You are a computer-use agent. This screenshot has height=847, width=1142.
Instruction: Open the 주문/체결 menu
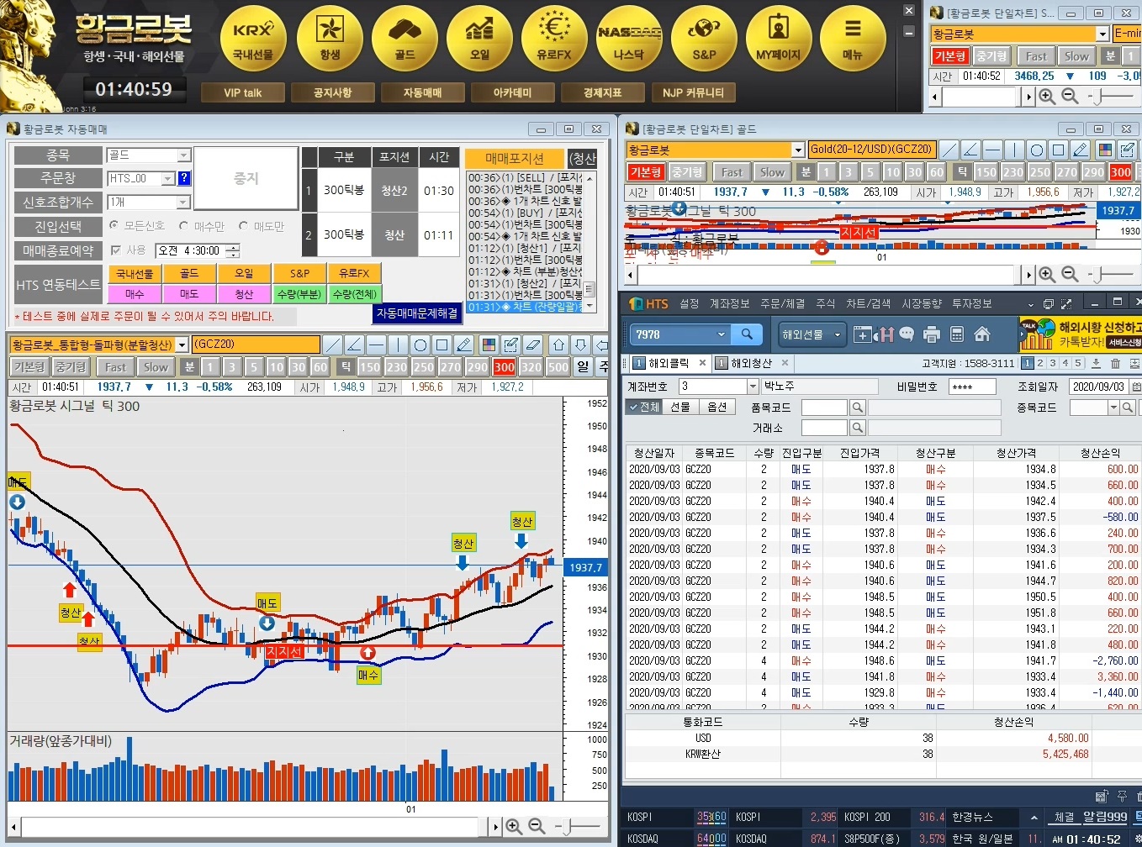(782, 303)
